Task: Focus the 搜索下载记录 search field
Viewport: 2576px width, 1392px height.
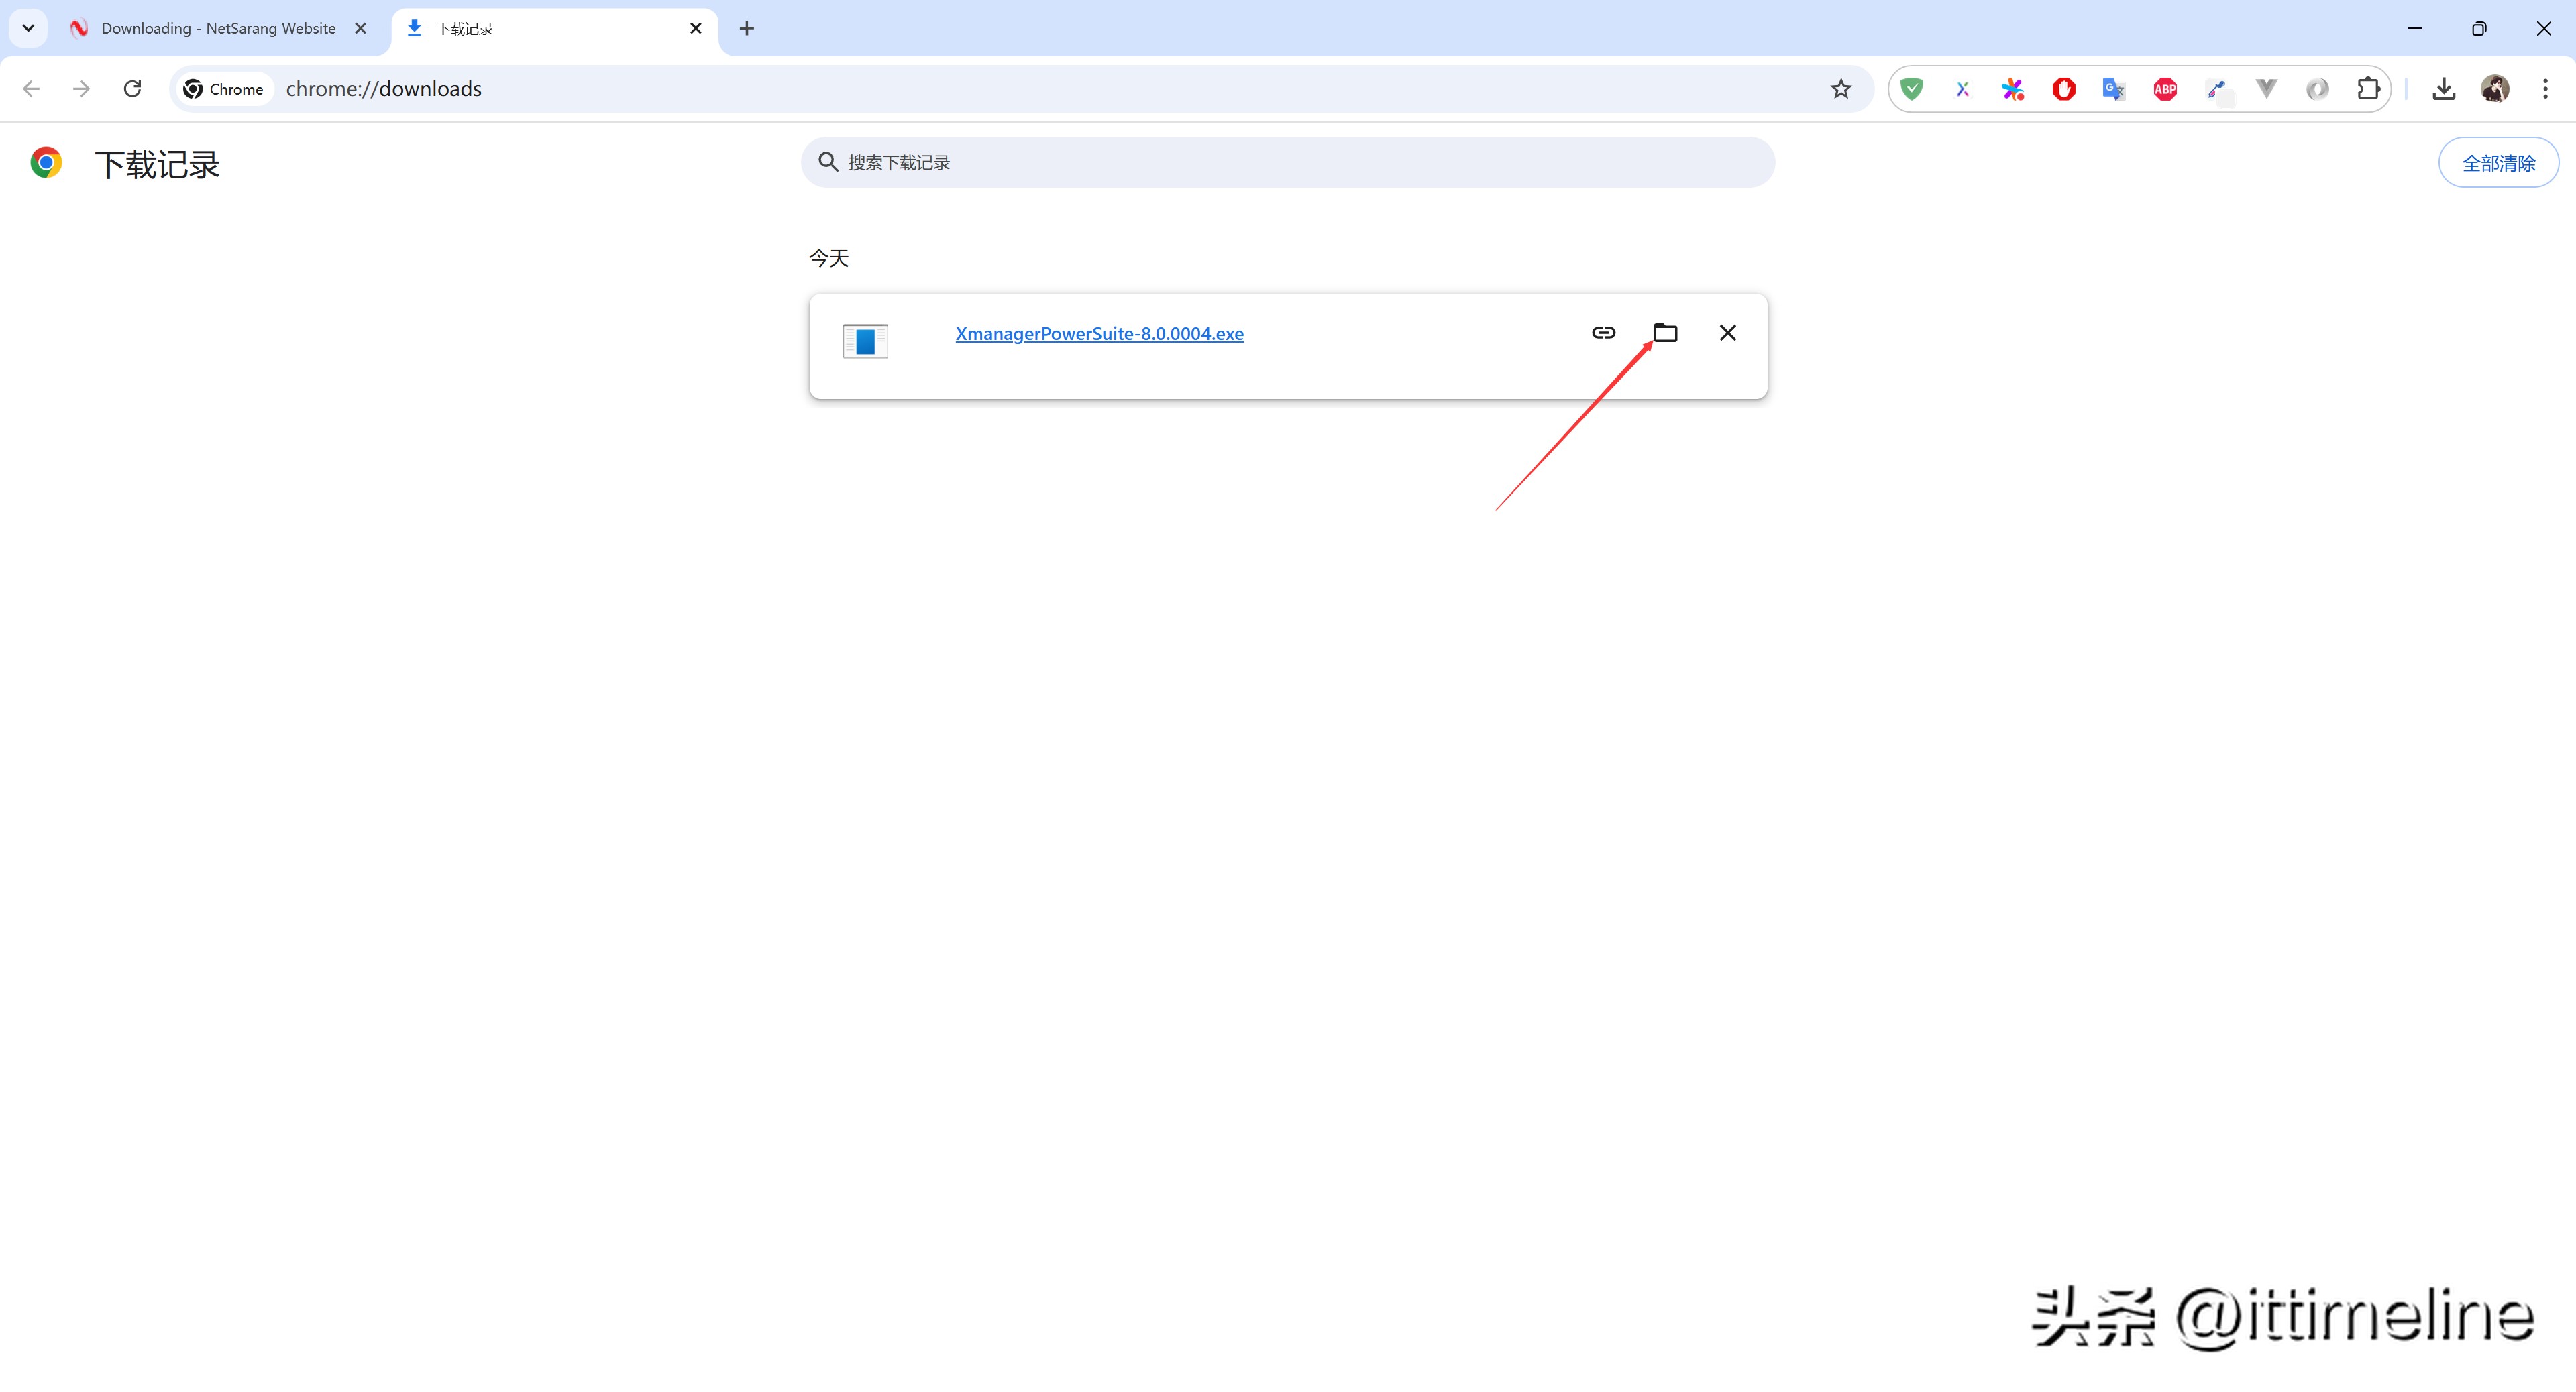Action: (1290, 163)
